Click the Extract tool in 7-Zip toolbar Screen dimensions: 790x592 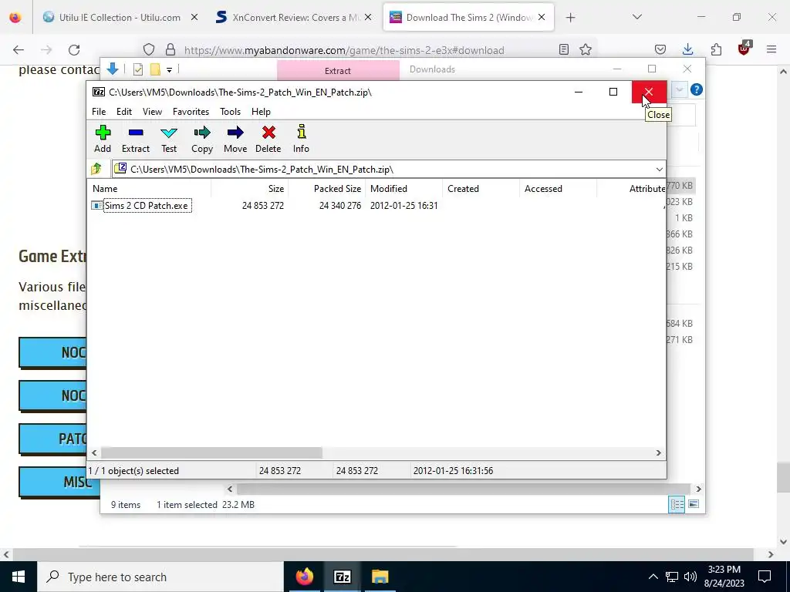point(136,139)
